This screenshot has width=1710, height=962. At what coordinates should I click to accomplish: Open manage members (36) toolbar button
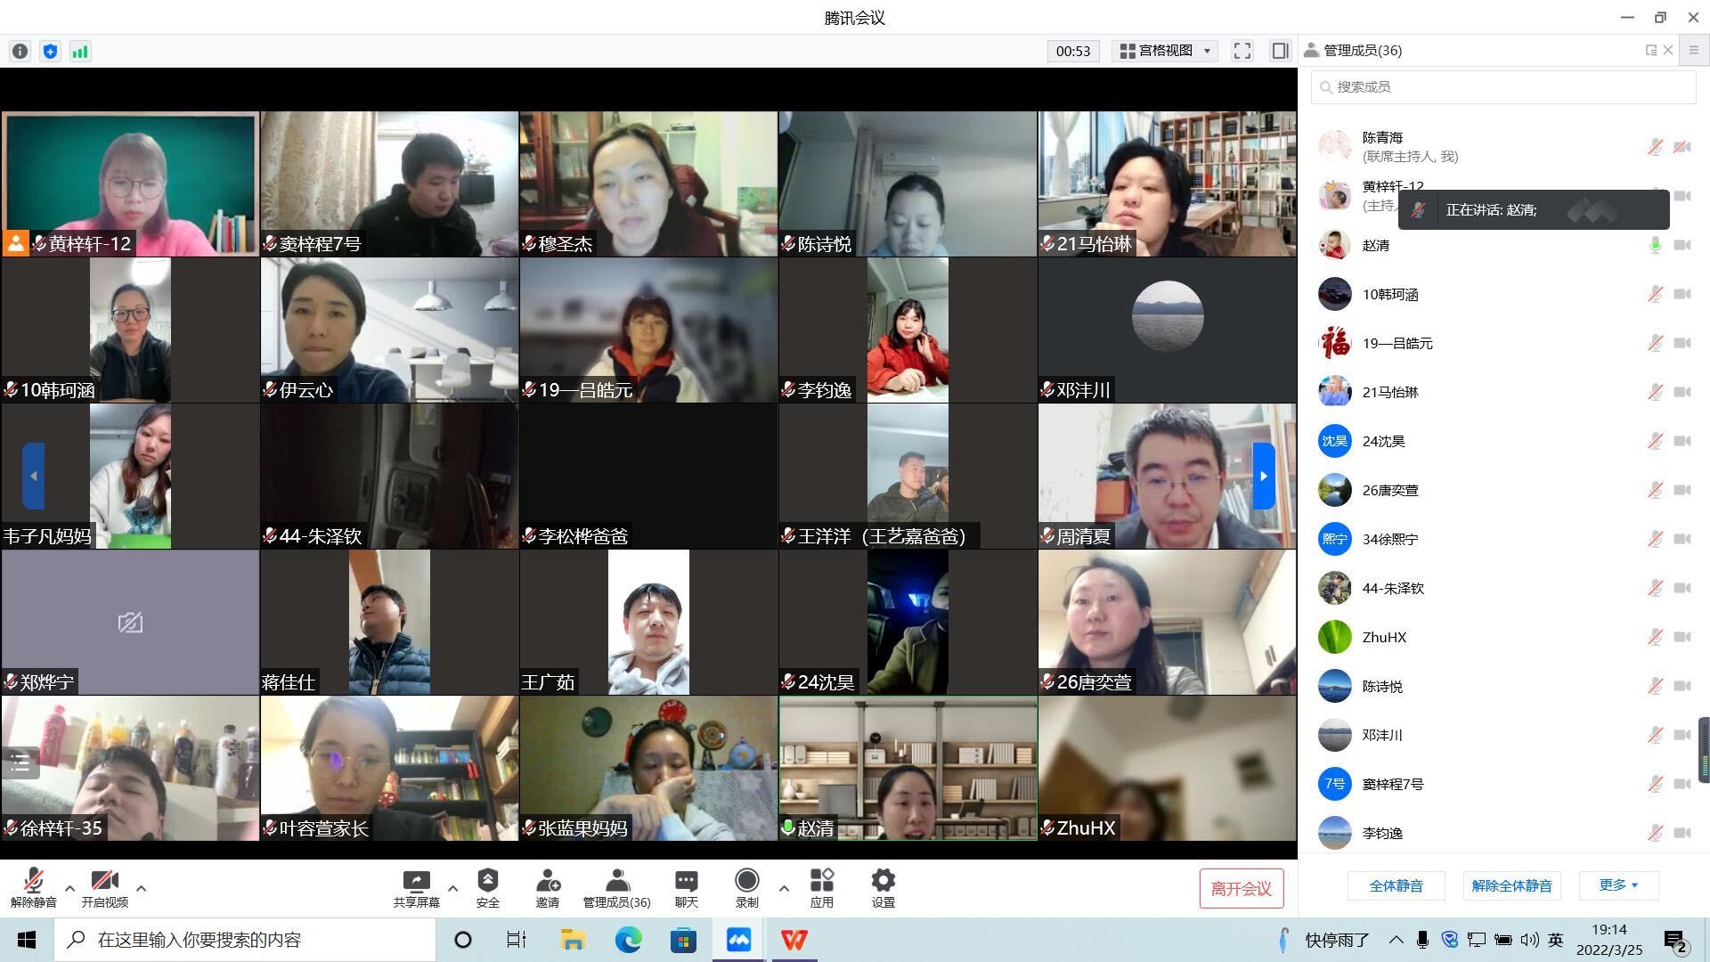pyautogui.click(x=616, y=888)
